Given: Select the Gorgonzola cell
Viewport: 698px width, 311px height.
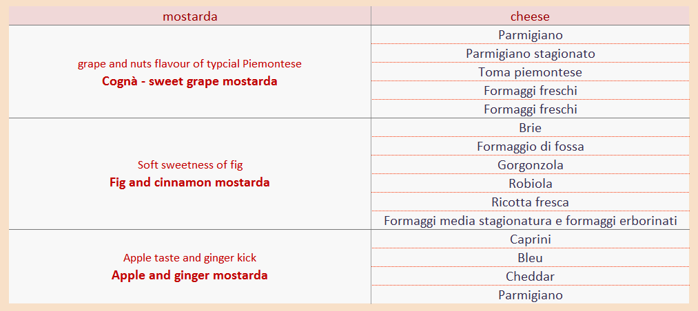Looking at the screenshot, I should 530,165.
